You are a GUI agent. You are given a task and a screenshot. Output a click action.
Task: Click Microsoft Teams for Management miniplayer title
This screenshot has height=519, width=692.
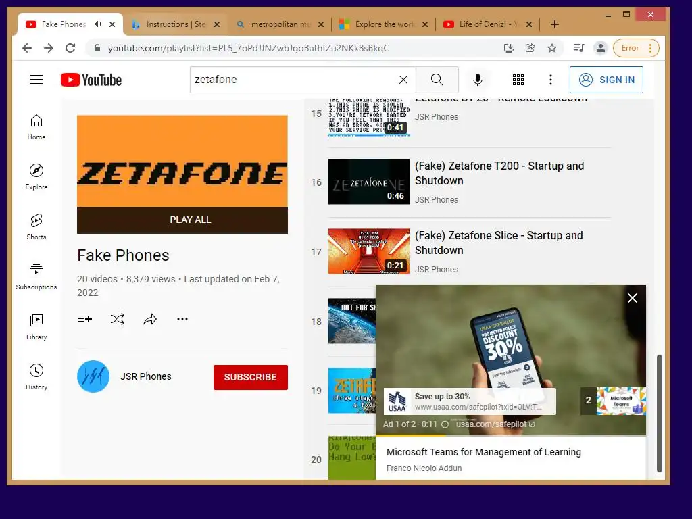pyautogui.click(x=484, y=452)
